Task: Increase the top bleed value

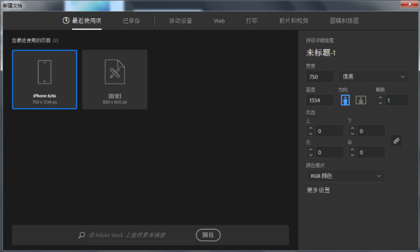Action: (310, 128)
